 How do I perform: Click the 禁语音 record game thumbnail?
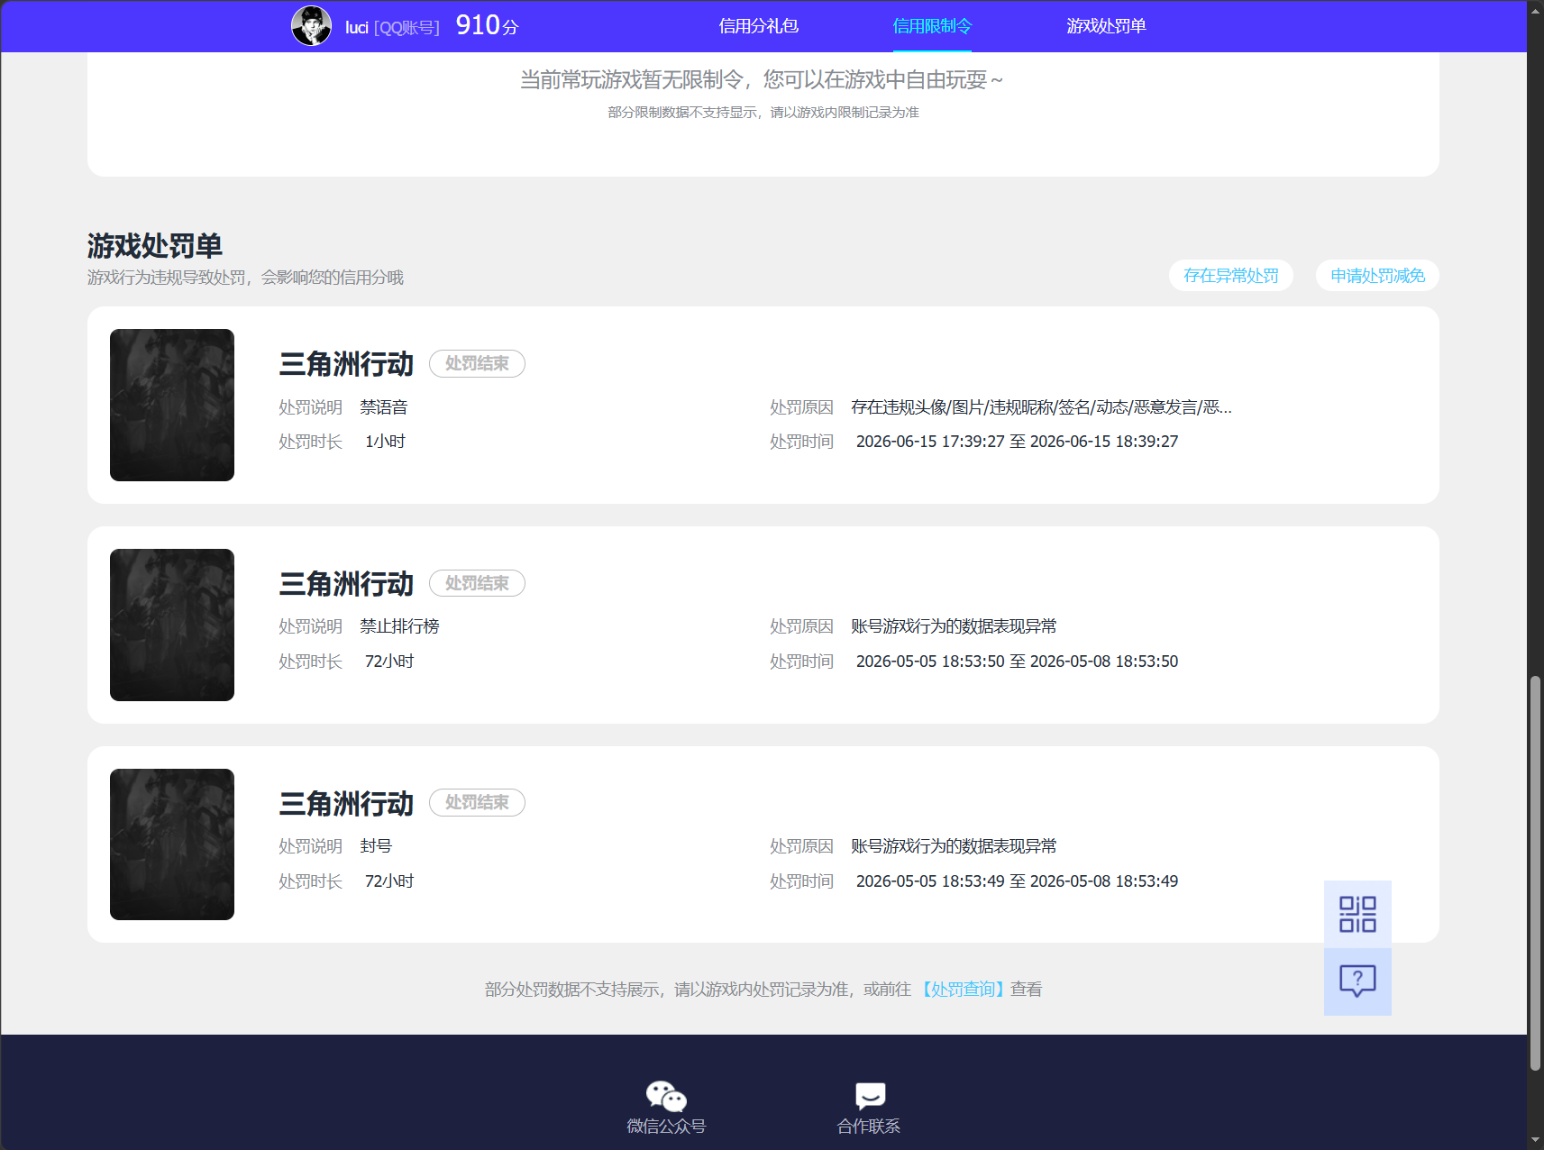tap(172, 405)
